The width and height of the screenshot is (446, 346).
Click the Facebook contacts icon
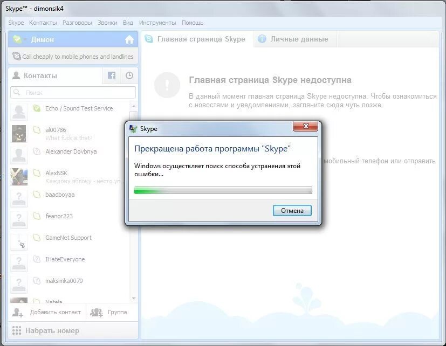coord(112,75)
